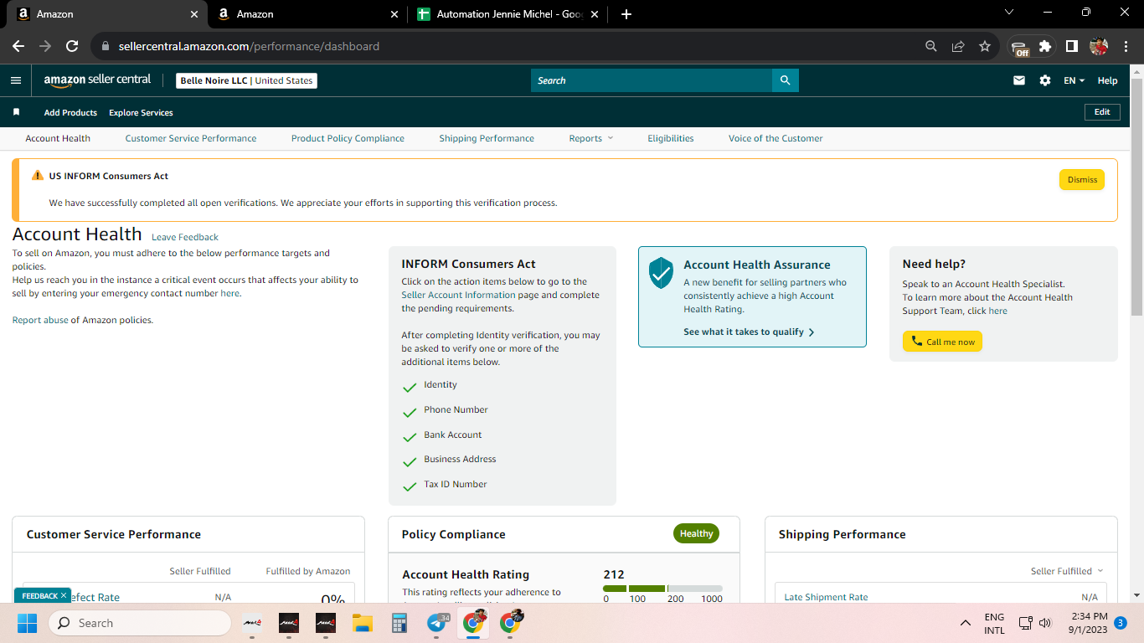Share this page from the address bar
Viewport: 1144px width, 643px height.
pyautogui.click(x=958, y=46)
